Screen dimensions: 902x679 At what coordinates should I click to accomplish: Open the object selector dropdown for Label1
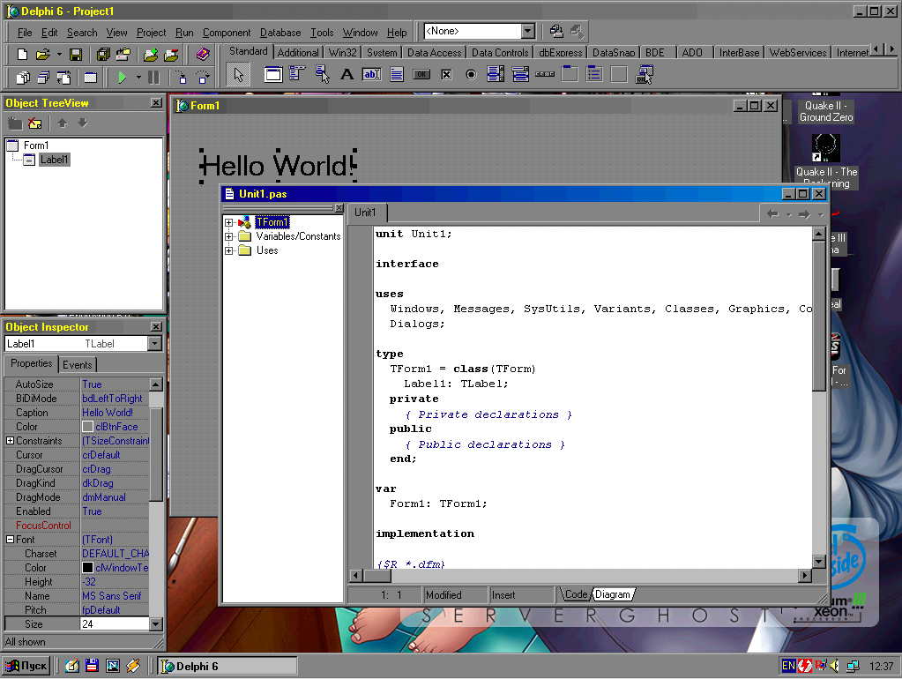click(x=155, y=344)
